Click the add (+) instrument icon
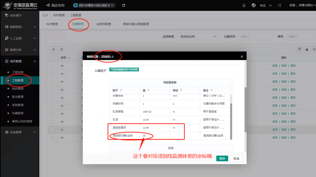 (x=54, y=49)
